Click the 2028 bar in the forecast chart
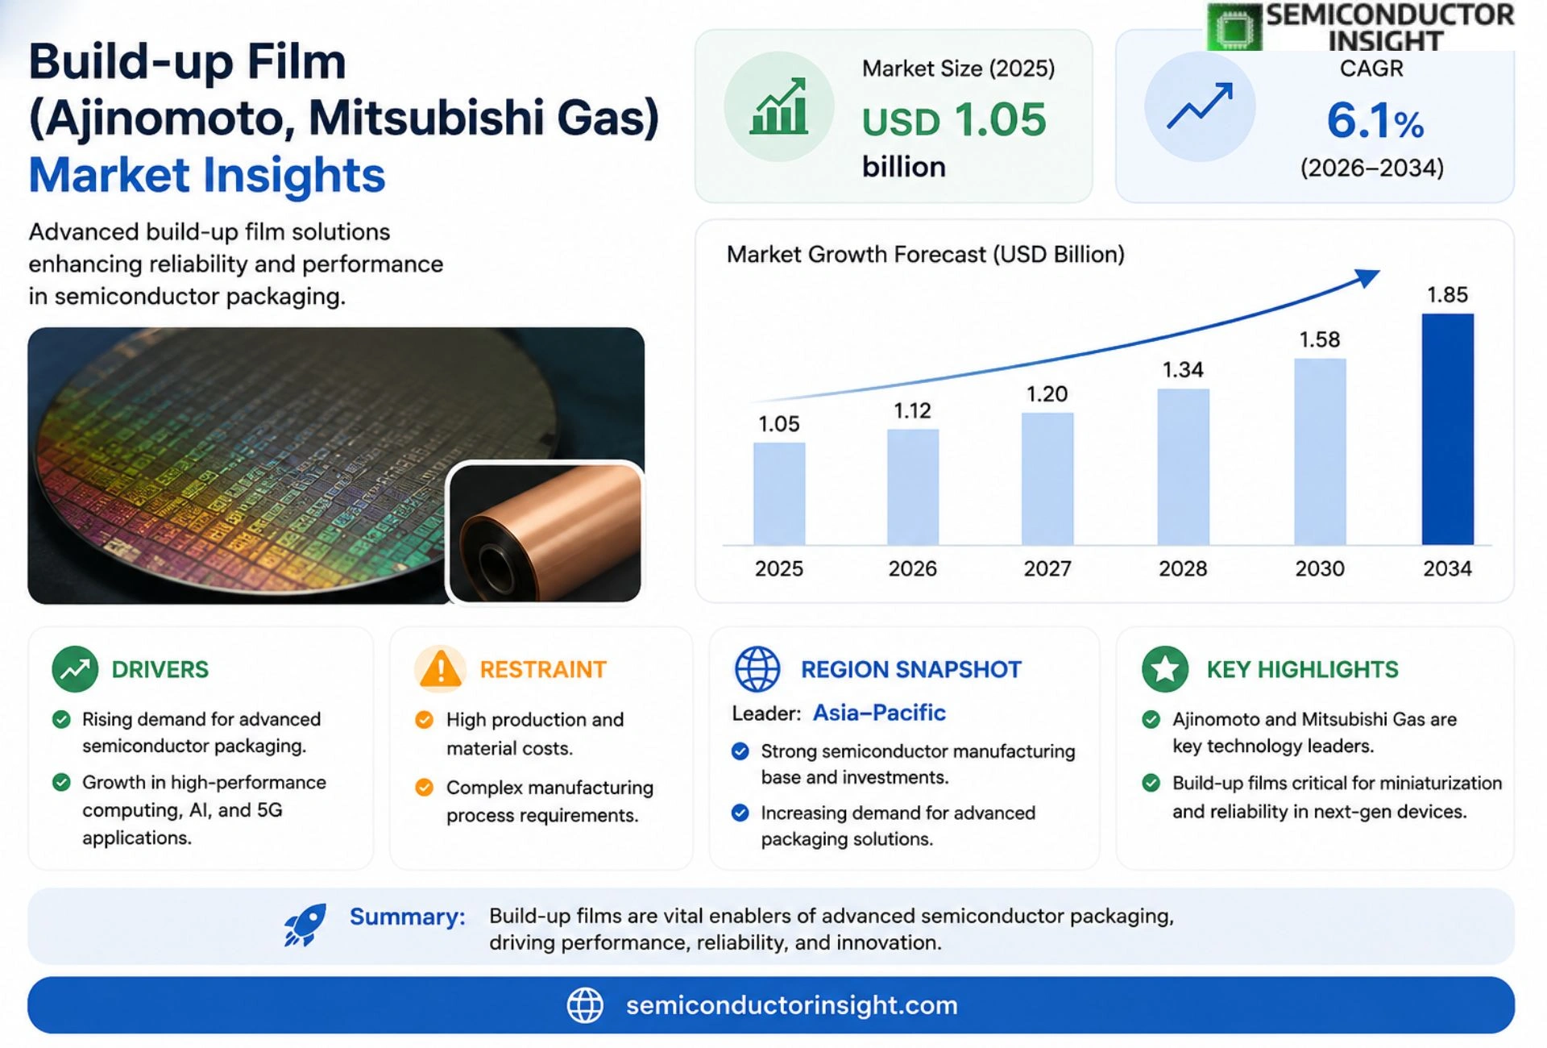The image size is (1547, 1048). click(1184, 467)
